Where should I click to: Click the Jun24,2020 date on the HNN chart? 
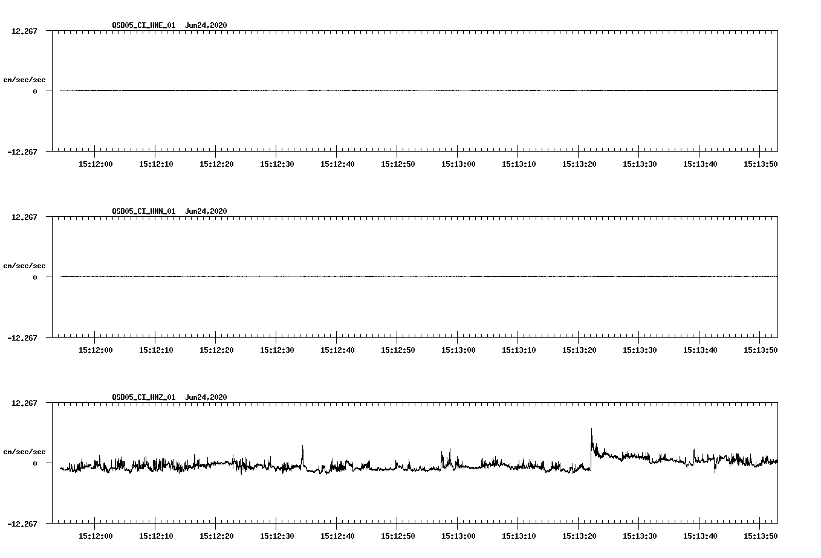pyautogui.click(x=206, y=211)
